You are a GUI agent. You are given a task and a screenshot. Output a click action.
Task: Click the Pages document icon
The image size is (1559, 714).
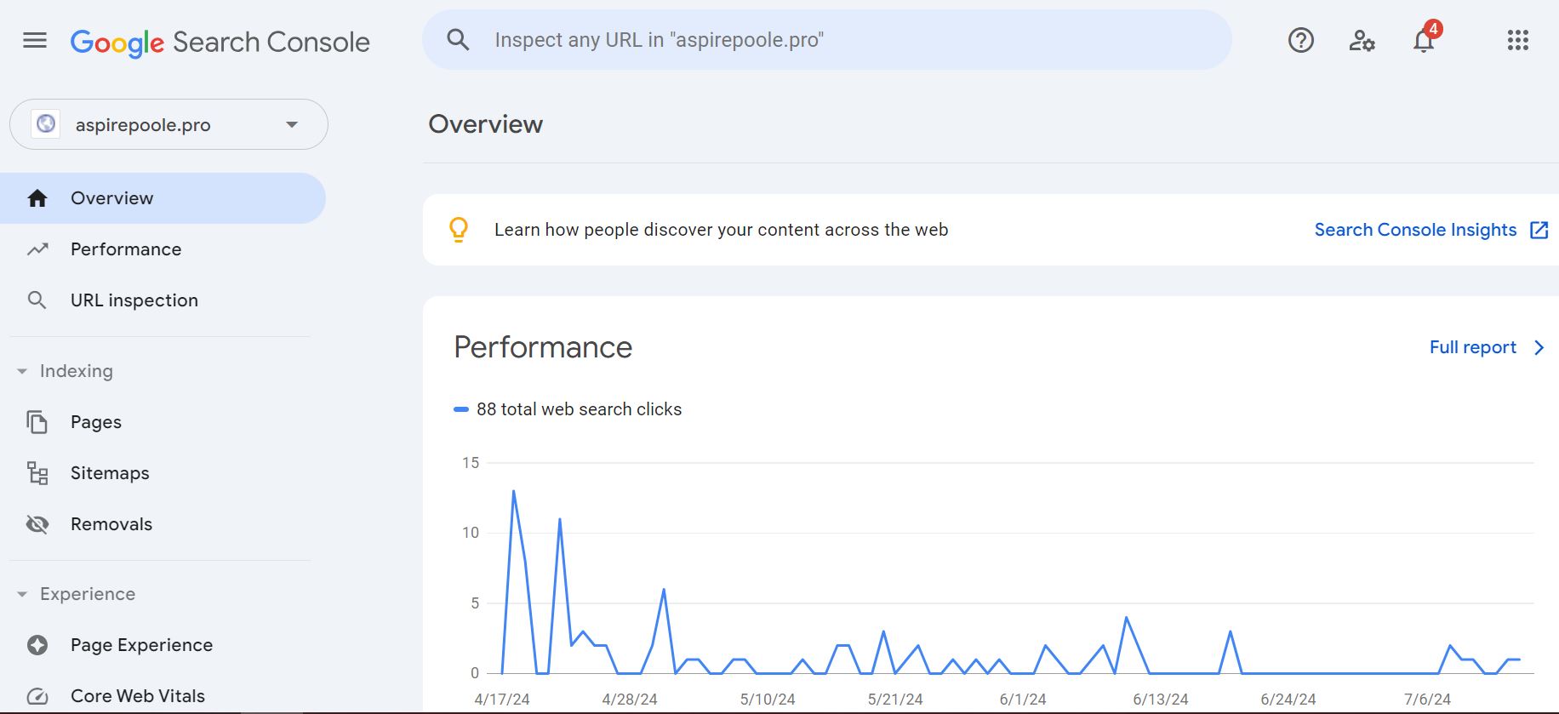[x=37, y=422]
